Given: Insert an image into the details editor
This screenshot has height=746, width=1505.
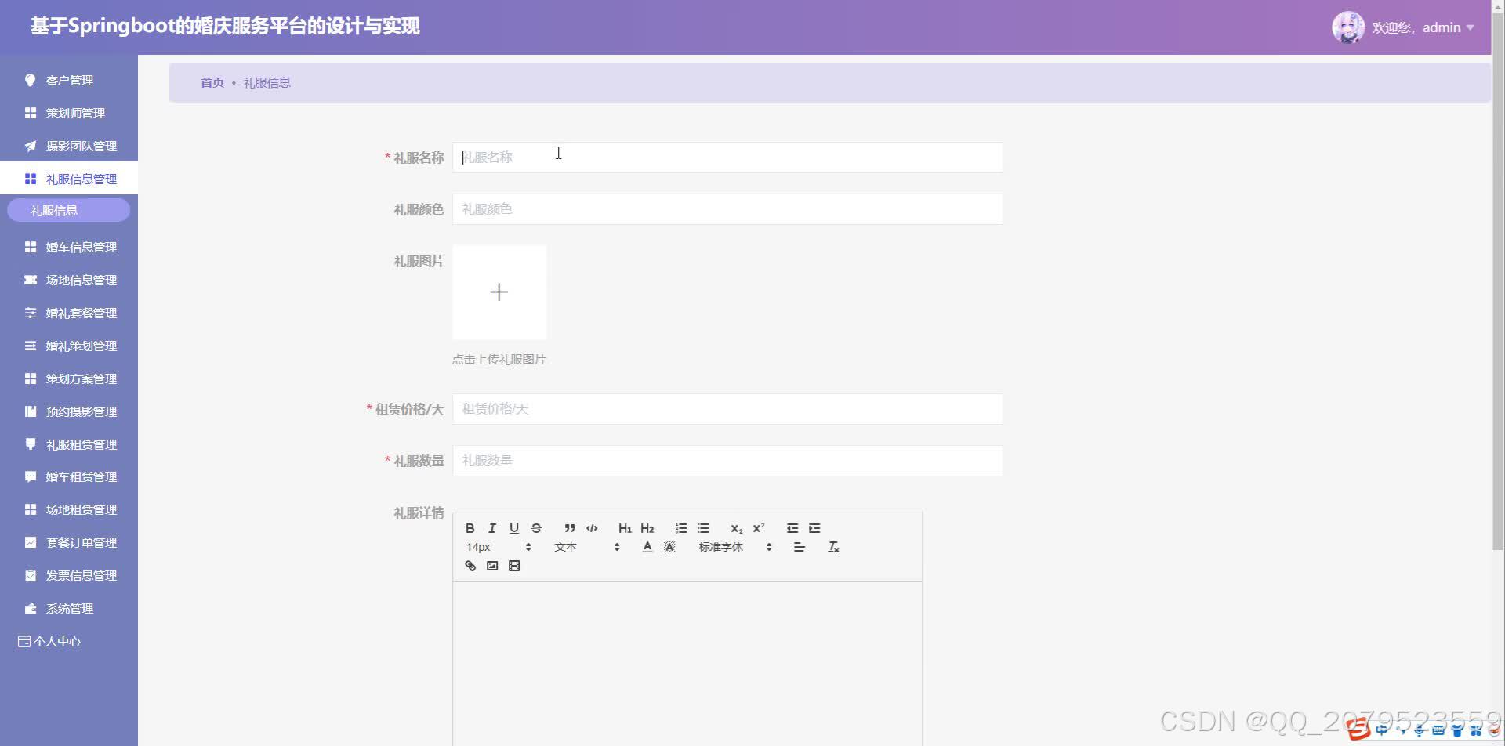Looking at the screenshot, I should 492,566.
